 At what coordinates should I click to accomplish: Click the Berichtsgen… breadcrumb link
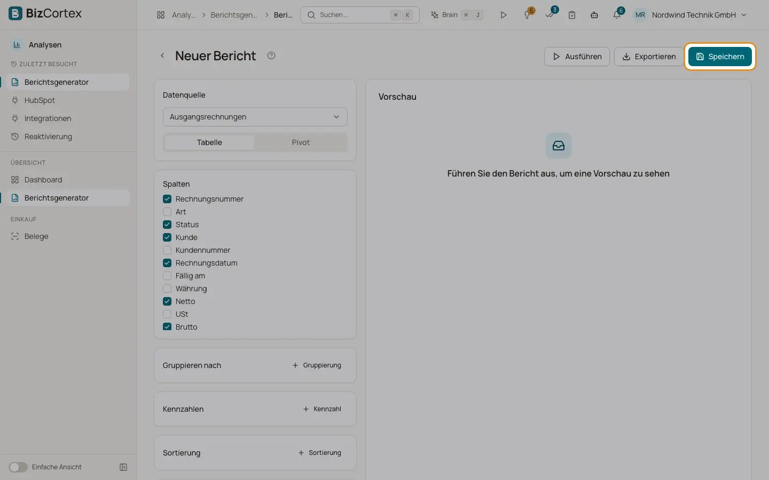234,15
